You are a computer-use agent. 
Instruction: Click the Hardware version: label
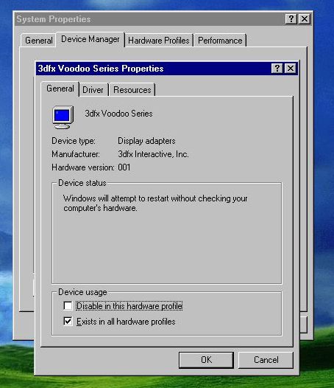click(83, 167)
